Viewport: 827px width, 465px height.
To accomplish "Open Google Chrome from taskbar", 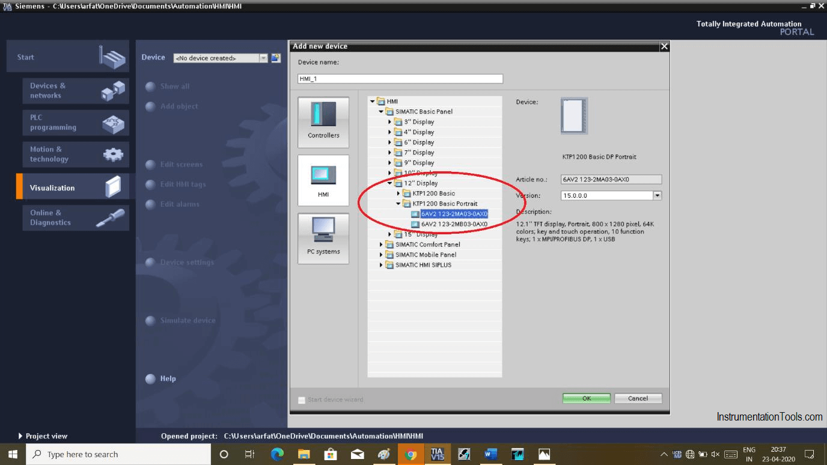I will [x=410, y=454].
